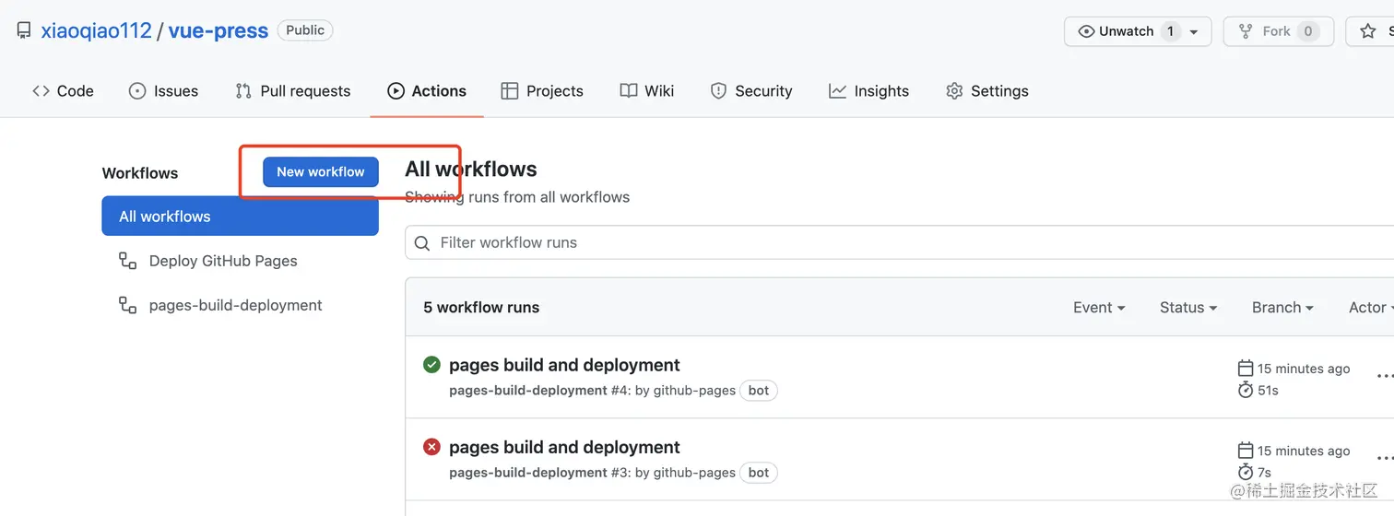Click the workflow icon beside Deploy GitHub Pages
This screenshot has width=1394, height=516.
tap(127, 261)
